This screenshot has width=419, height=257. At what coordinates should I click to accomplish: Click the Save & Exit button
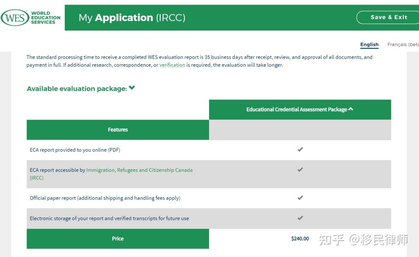pos(389,17)
